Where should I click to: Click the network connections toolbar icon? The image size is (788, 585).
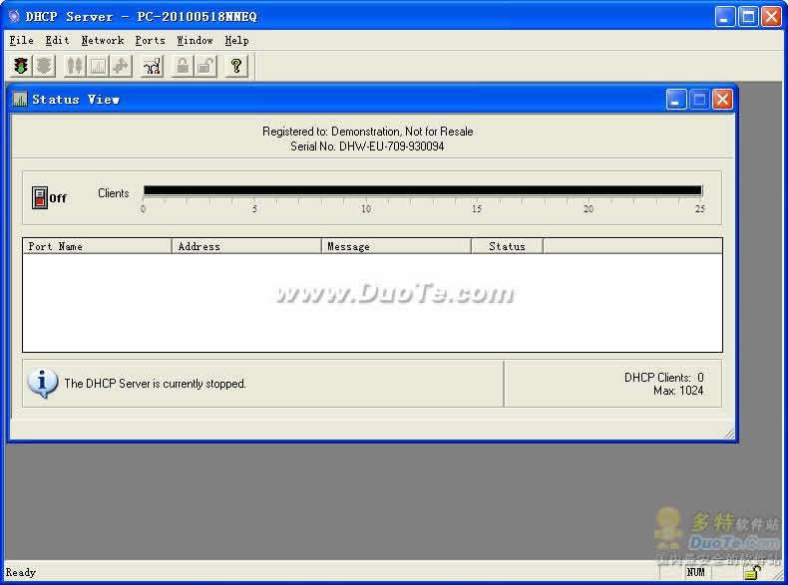click(152, 66)
